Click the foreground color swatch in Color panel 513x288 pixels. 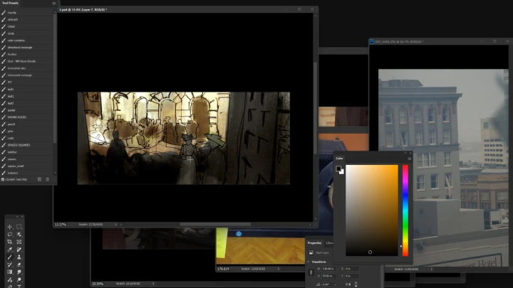339,169
